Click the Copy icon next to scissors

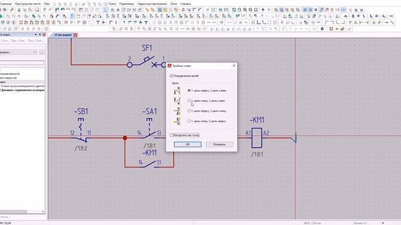click(24, 10)
